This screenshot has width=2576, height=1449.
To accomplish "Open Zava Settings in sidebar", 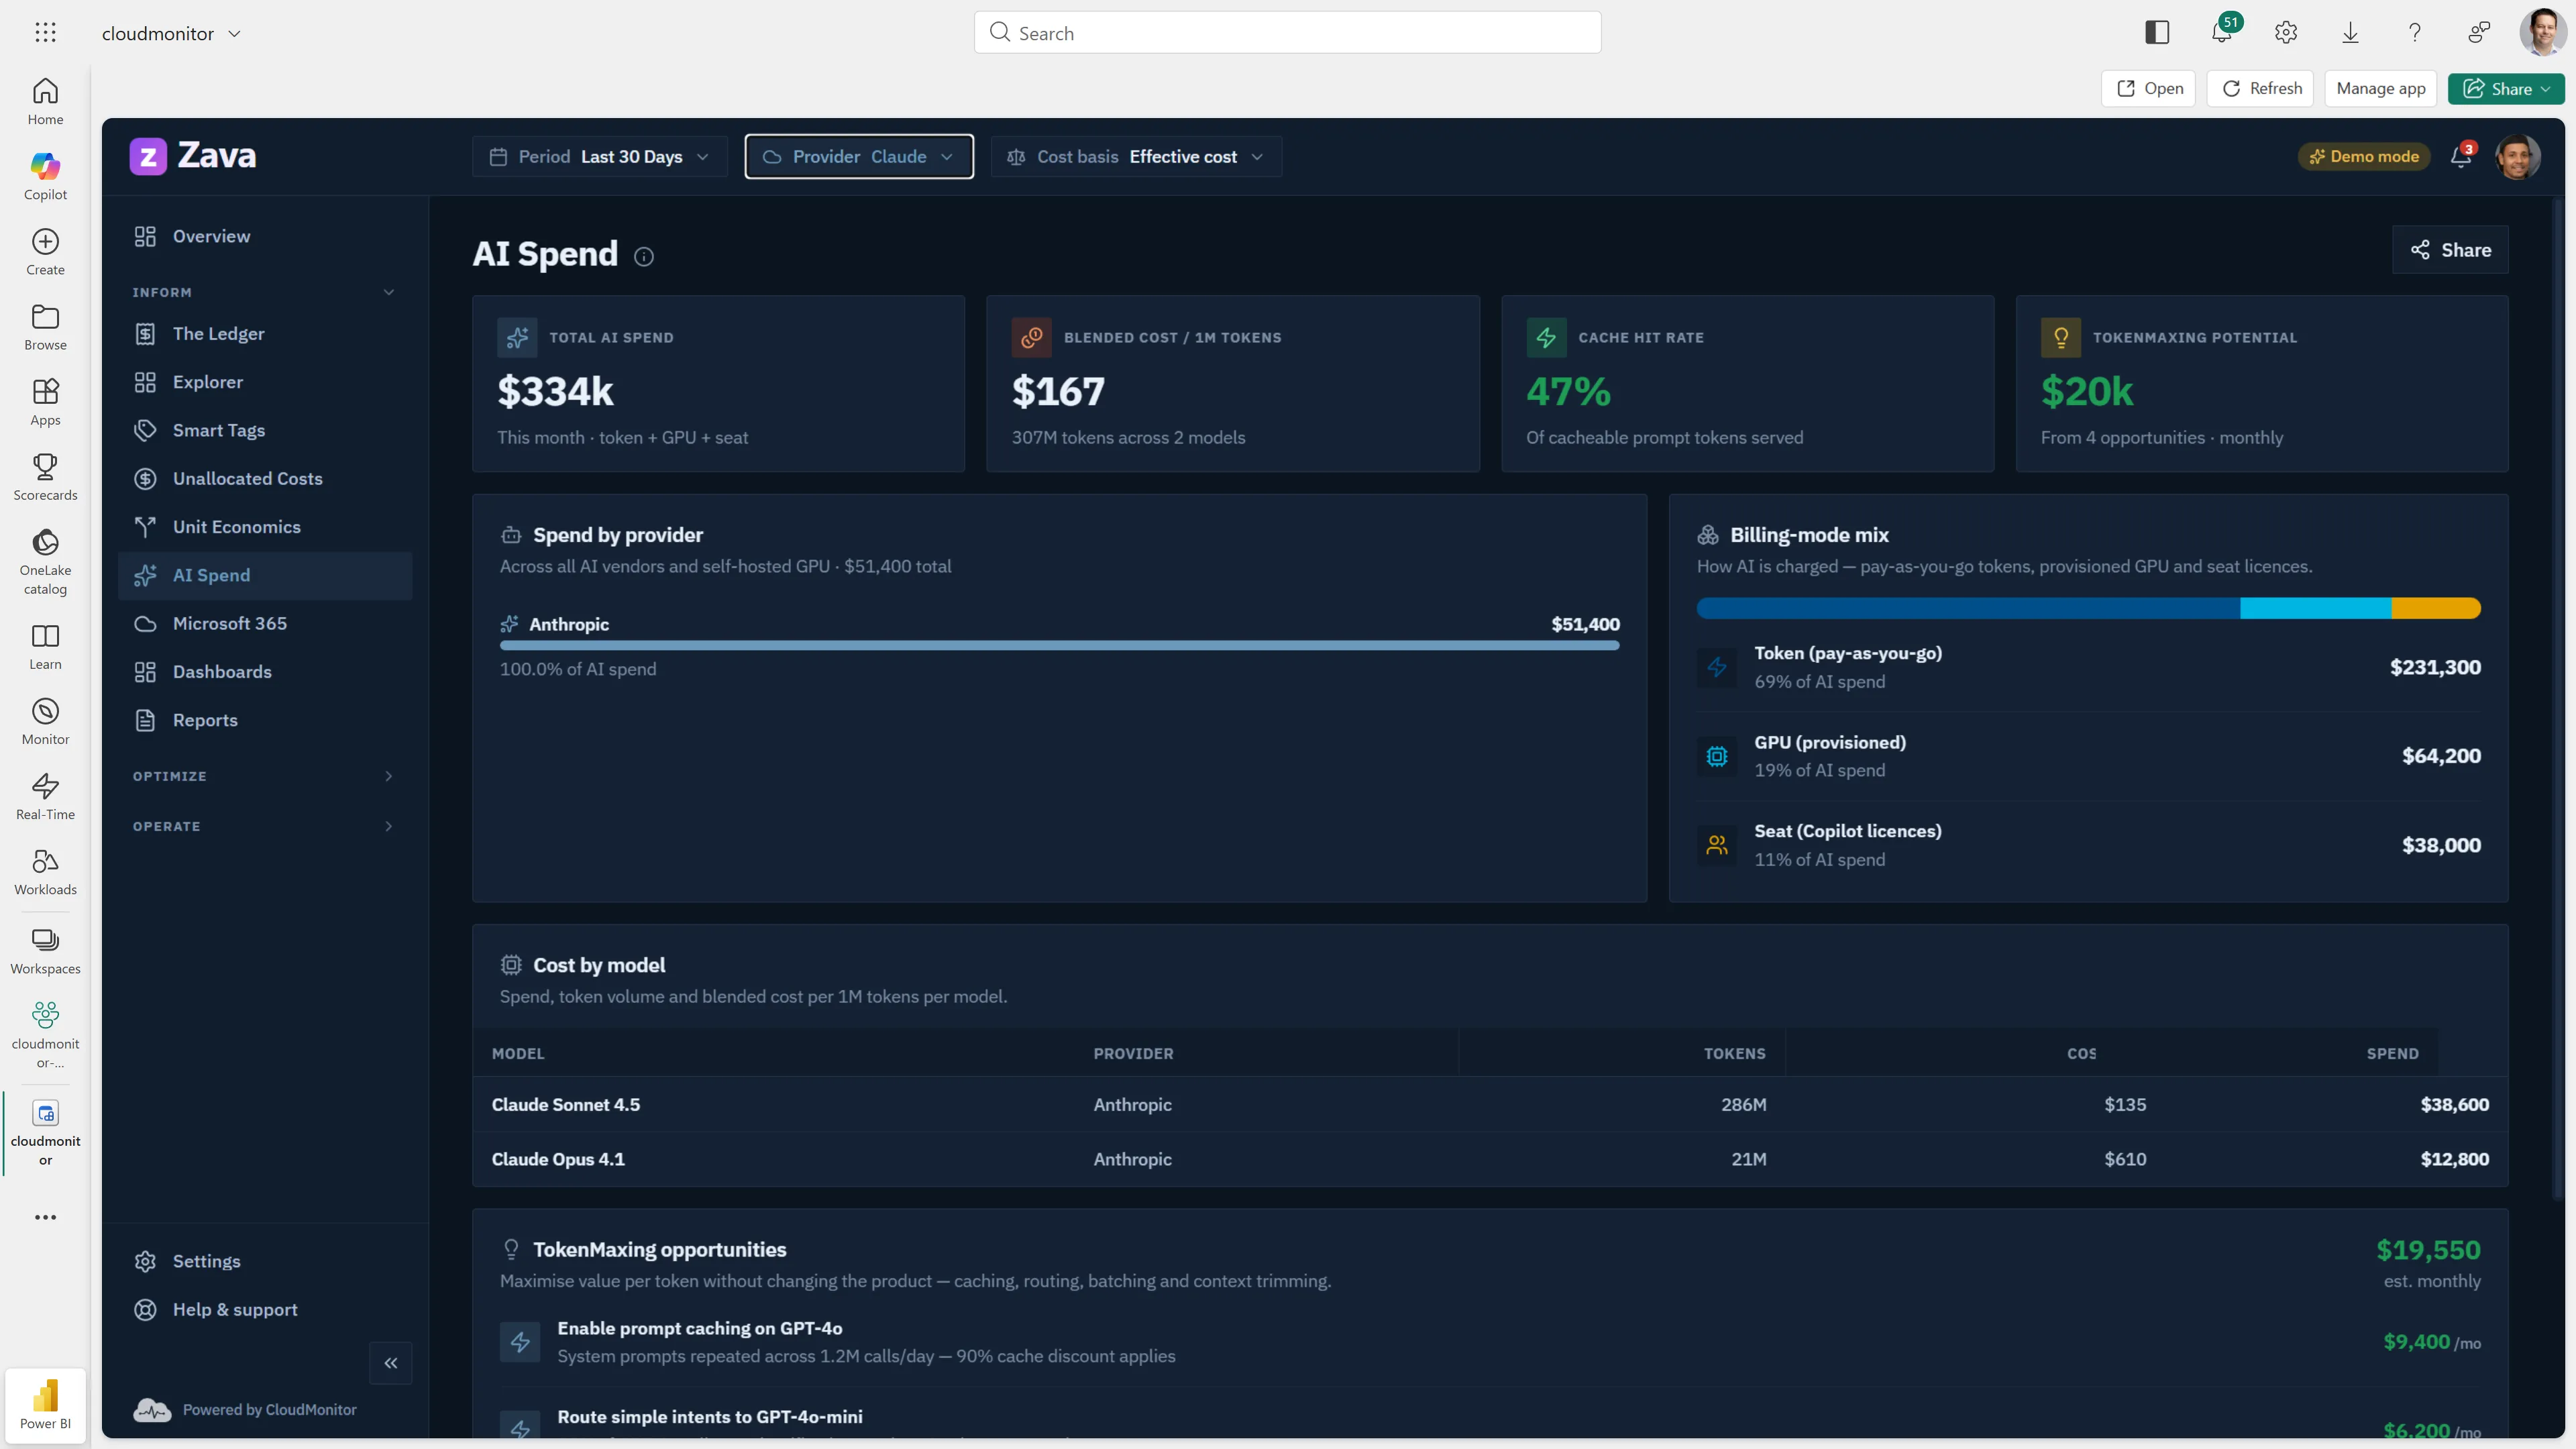I will [265, 1261].
